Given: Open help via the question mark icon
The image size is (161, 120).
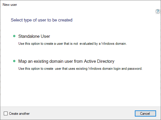Looking at the screenshot, I should [158, 11].
